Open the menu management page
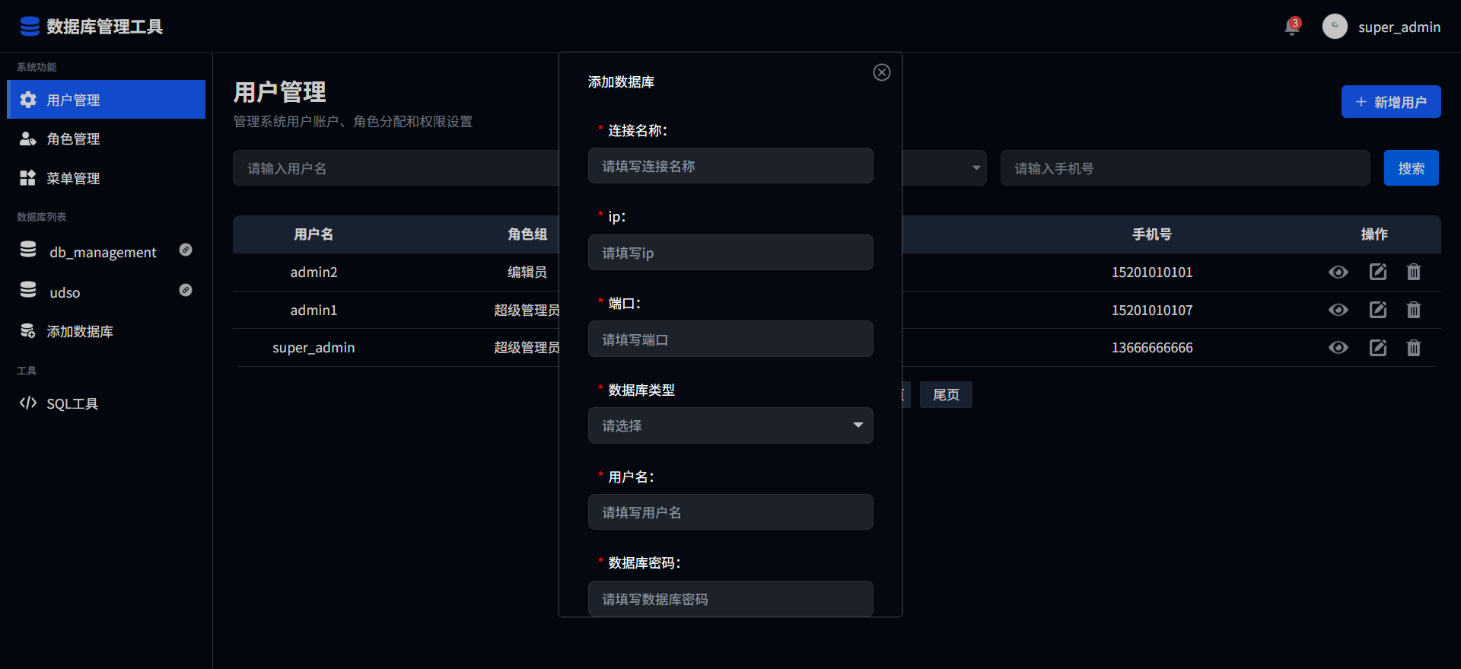 (73, 178)
